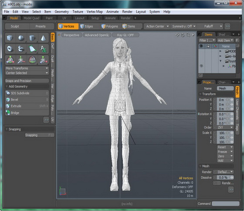The image size is (244, 211).
Task: Toggle Ray GL: OFF button
Action: point(125,35)
